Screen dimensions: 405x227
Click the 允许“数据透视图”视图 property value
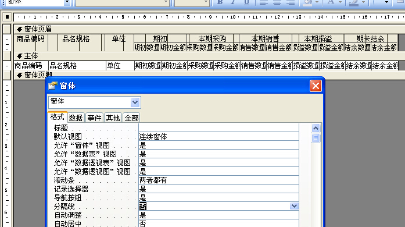point(219,171)
